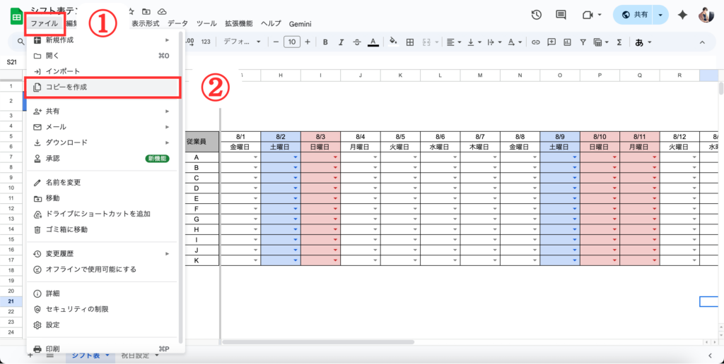Open employee K dropdown for 8/12
The image size is (724, 364).
coord(694,260)
